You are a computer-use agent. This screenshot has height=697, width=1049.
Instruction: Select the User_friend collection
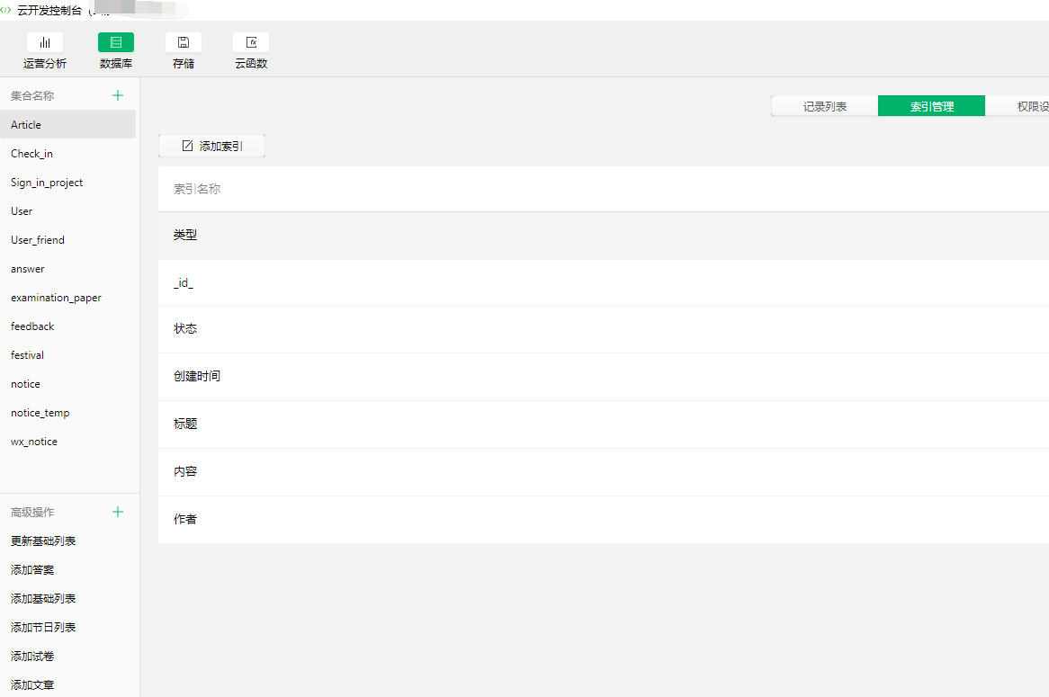(67, 240)
